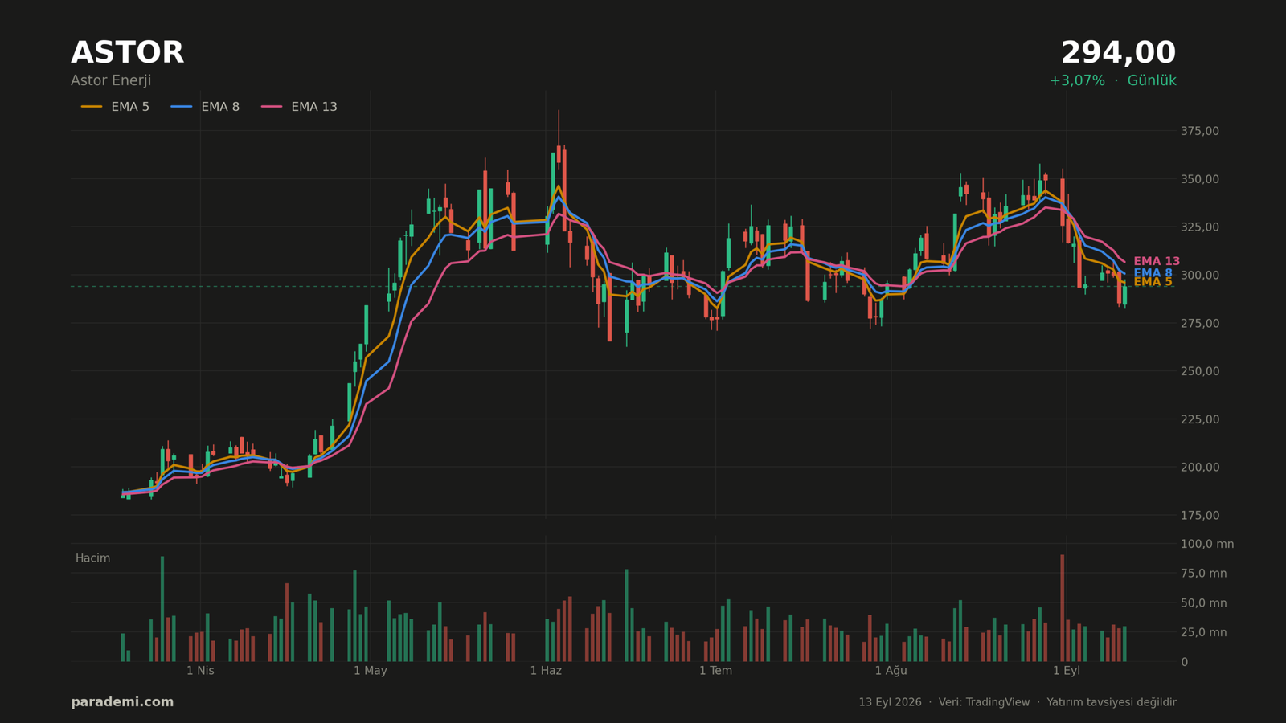Screen dimensions: 1286x723
Task: Select EMA 5 legend entry
Action: 115,107
